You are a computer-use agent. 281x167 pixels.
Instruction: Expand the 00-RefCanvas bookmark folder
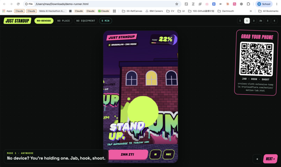tap(132, 11)
